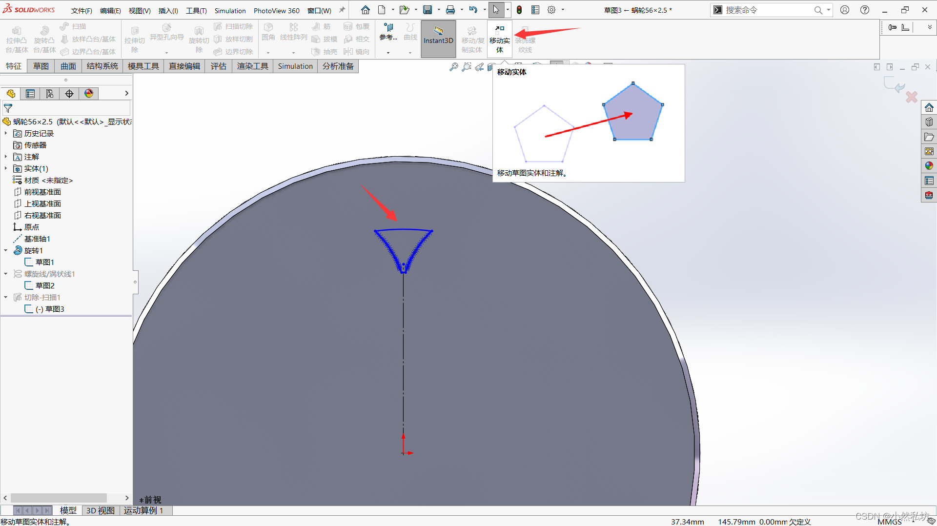Switch to the PropertyManager tab icon

(30, 94)
